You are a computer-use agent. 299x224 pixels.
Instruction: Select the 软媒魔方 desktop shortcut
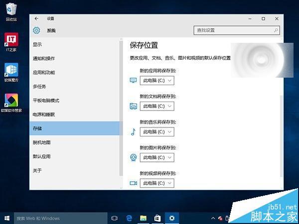click(11, 72)
